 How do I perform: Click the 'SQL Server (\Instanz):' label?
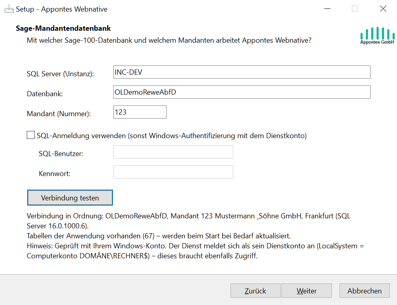point(60,74)
